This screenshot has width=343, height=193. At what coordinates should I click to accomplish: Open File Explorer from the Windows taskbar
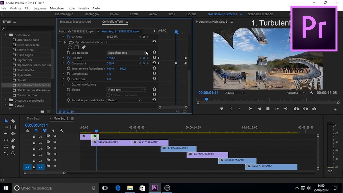pyautogui.click(x=130, y=188)
